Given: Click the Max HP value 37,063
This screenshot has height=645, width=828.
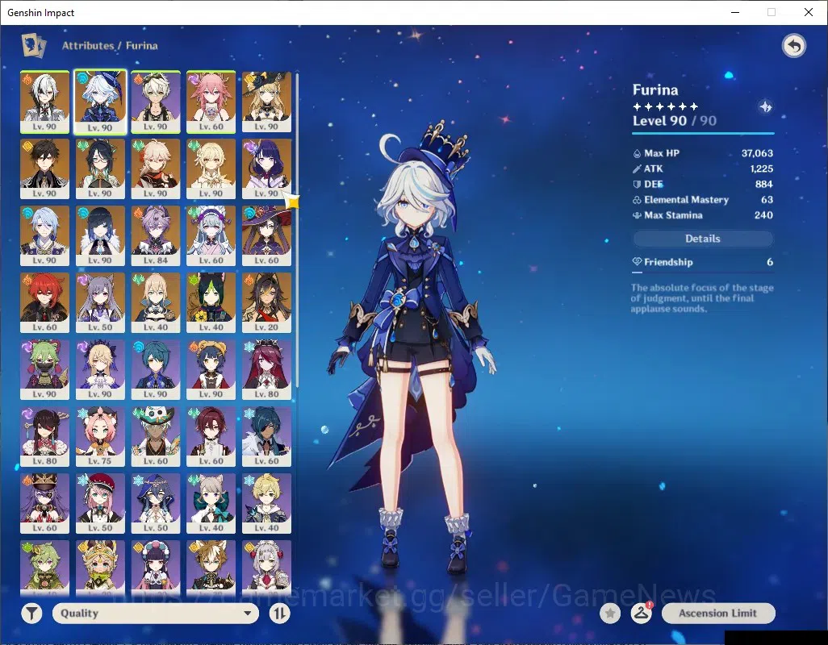Looking at the screenshot, I should [x=757, y=153].
